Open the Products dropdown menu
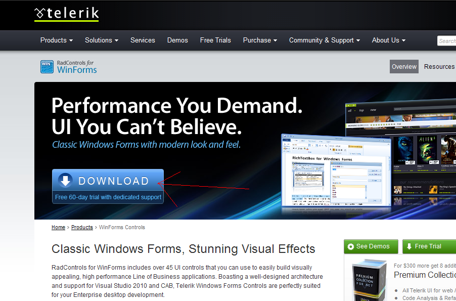This screenshot has height=301, width=456. pyautogui.click(x=57, y=40)
